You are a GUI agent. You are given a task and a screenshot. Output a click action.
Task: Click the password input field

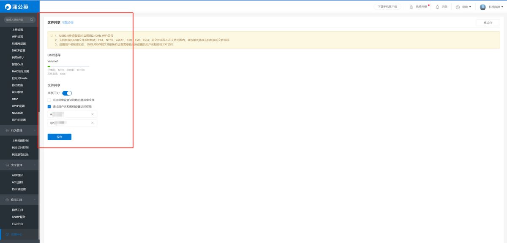(x=72, y=123)
